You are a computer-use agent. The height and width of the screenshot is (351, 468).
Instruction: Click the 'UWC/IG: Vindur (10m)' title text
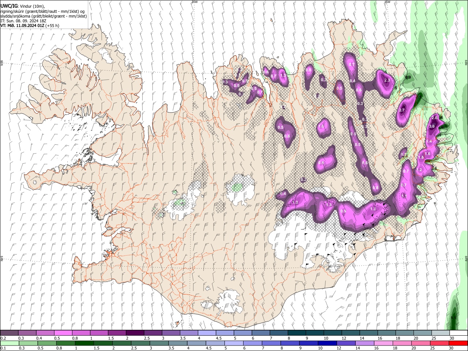(23, 6)
